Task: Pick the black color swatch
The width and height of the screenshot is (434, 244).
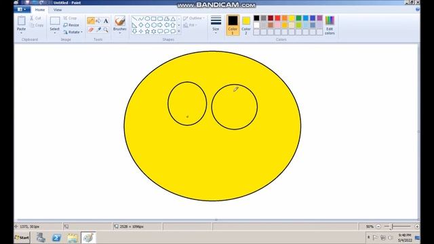Action: pyautogui.click(x=256, y=18)
